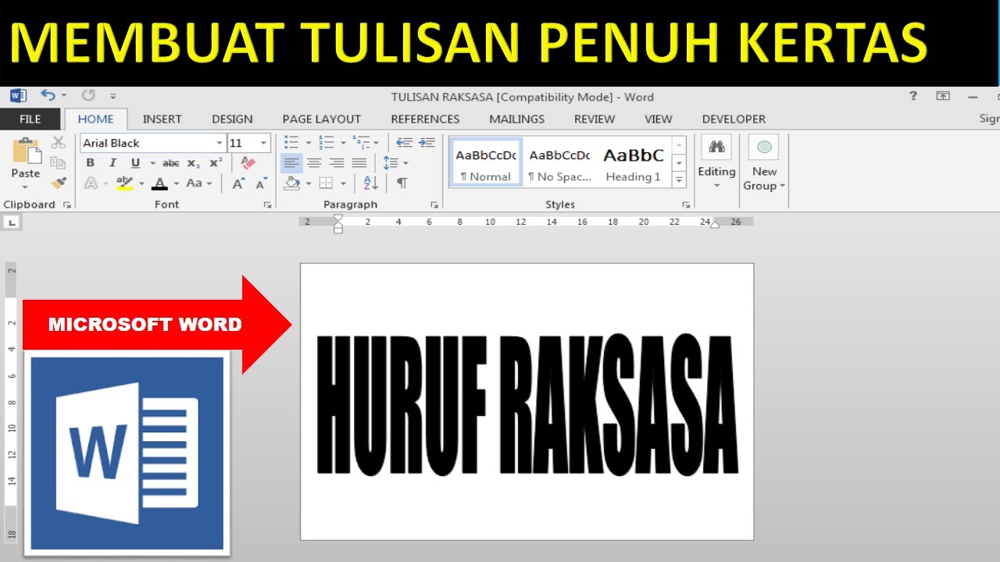Justify the paragraph text
Screen dimensions: 1000x562
359,163
